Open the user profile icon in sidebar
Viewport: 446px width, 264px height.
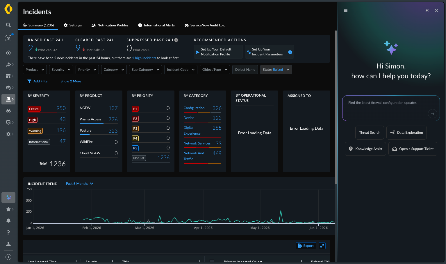(x=8, y=244)
